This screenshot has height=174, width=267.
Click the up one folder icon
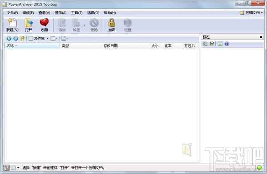[x=22, y=38]
